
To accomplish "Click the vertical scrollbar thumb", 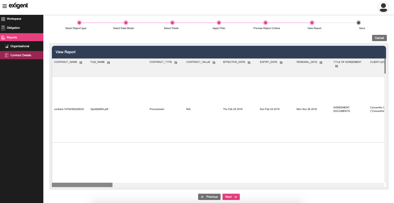I will 385,66.
